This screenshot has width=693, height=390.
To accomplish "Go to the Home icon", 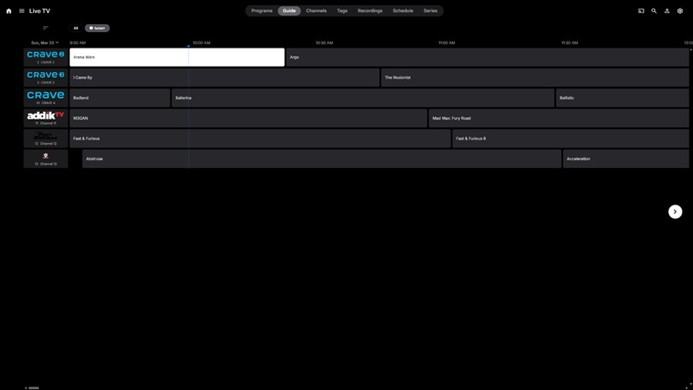I will 9,11.
